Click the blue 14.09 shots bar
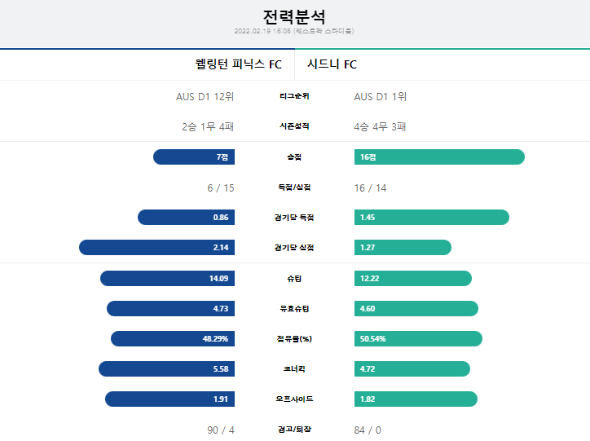 167,279
